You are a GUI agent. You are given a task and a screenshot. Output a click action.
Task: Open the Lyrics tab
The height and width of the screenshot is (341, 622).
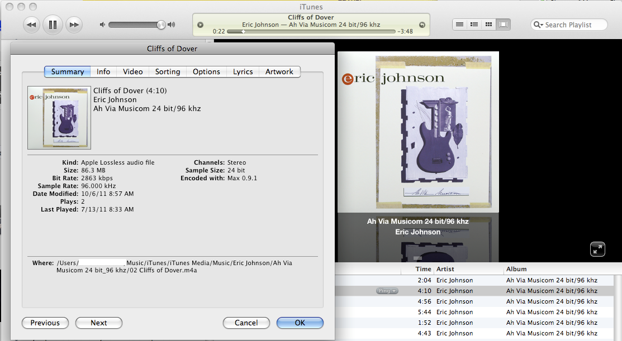(243, 71)
